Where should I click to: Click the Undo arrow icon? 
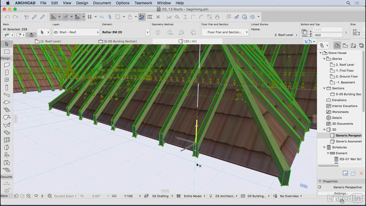(7, 17)
